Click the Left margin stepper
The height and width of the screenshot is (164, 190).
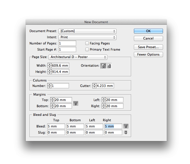pos(104,100)
